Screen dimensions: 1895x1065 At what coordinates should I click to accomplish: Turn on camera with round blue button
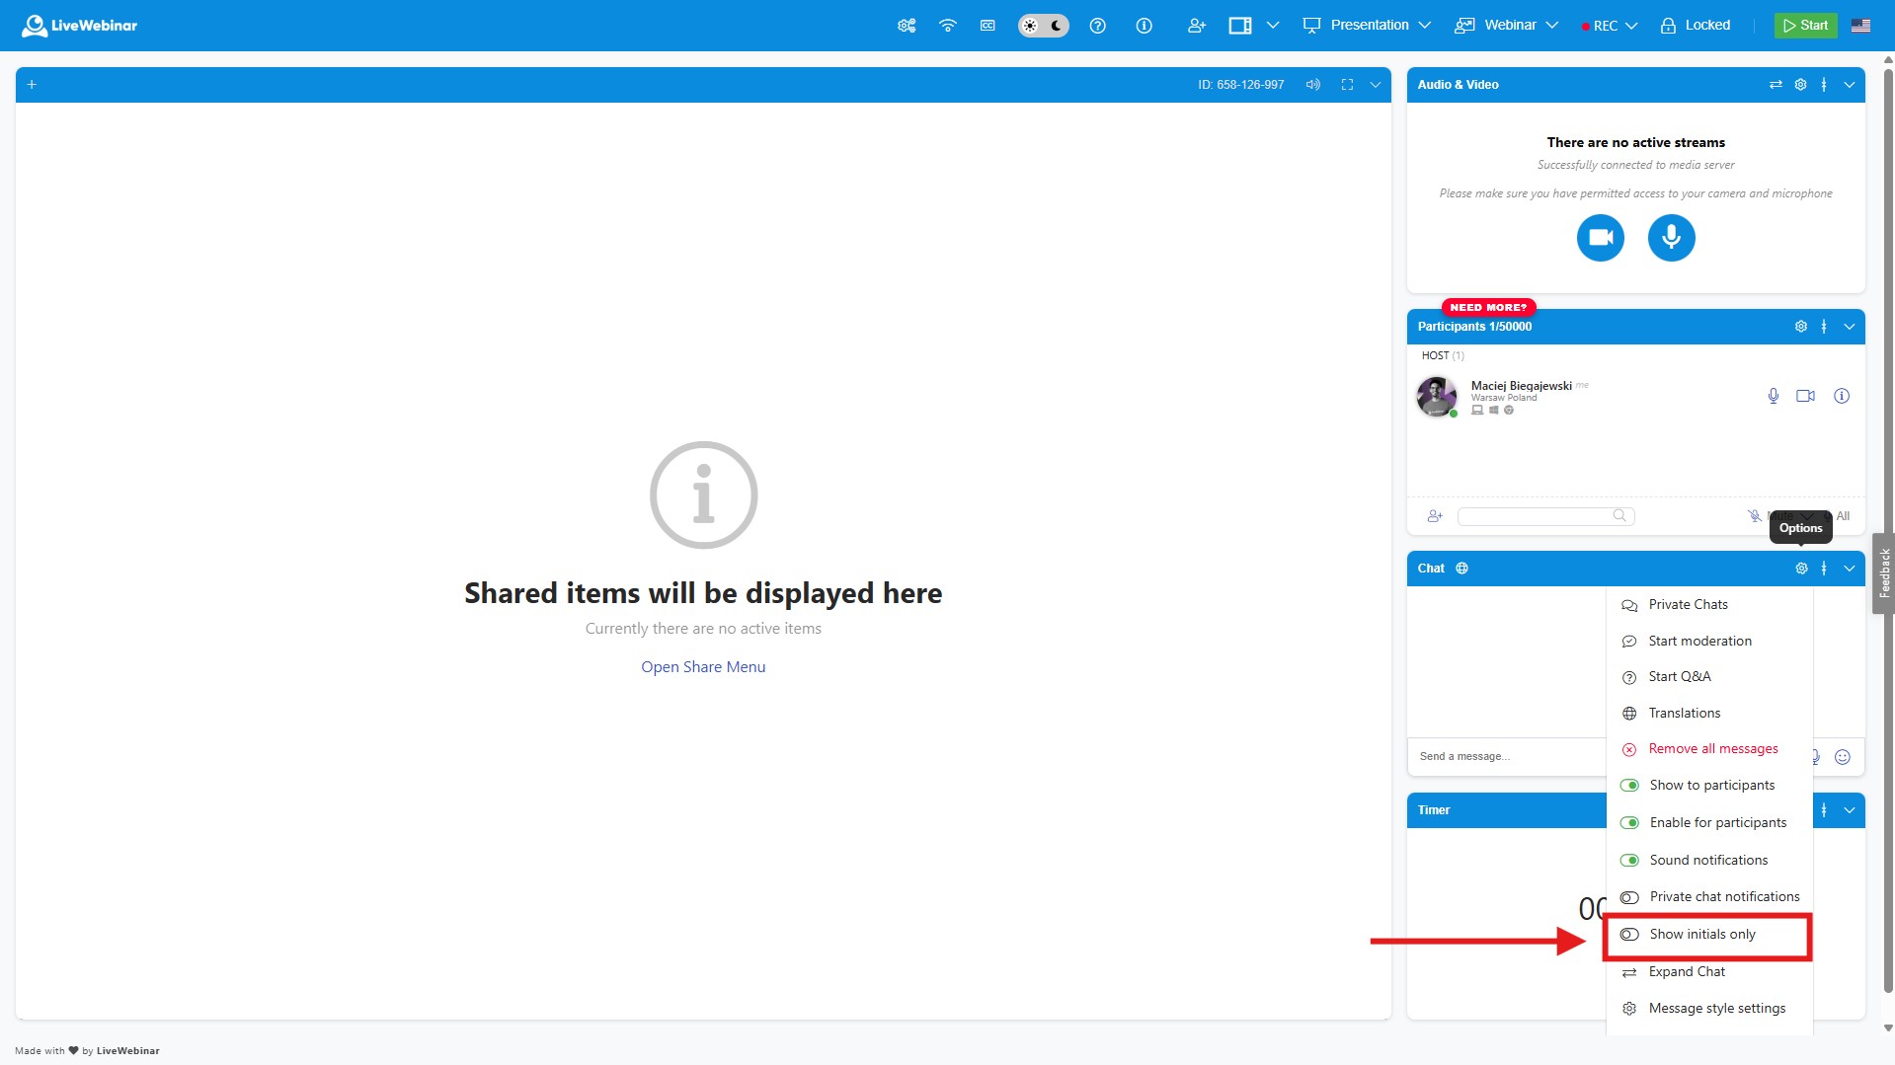pyautogui.click(x=1600, y=238)
